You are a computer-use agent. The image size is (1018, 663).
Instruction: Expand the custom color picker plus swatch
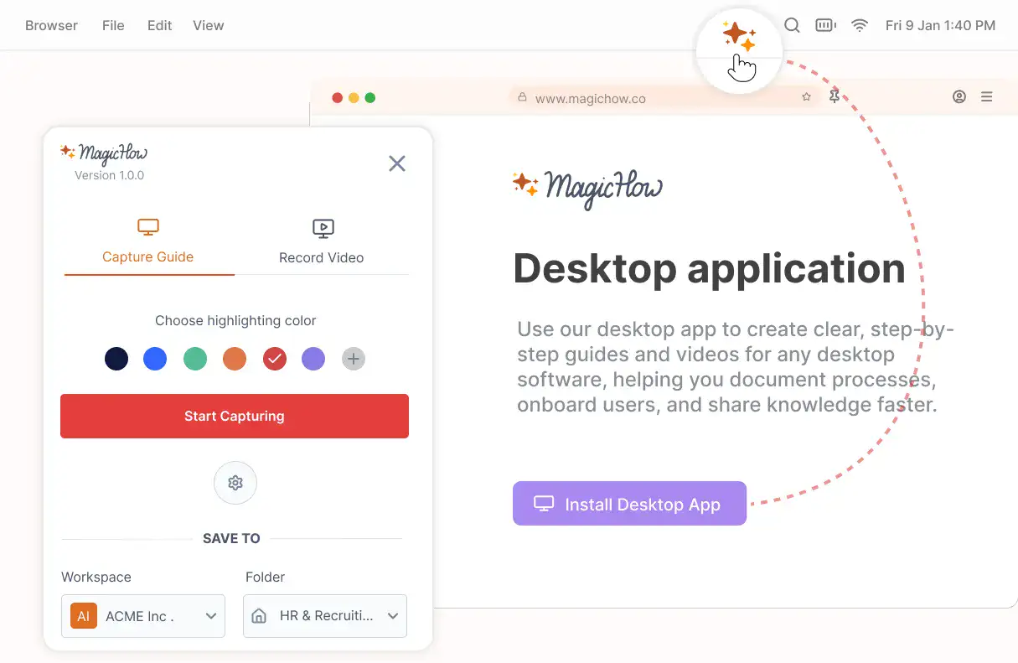pos(353,358)
